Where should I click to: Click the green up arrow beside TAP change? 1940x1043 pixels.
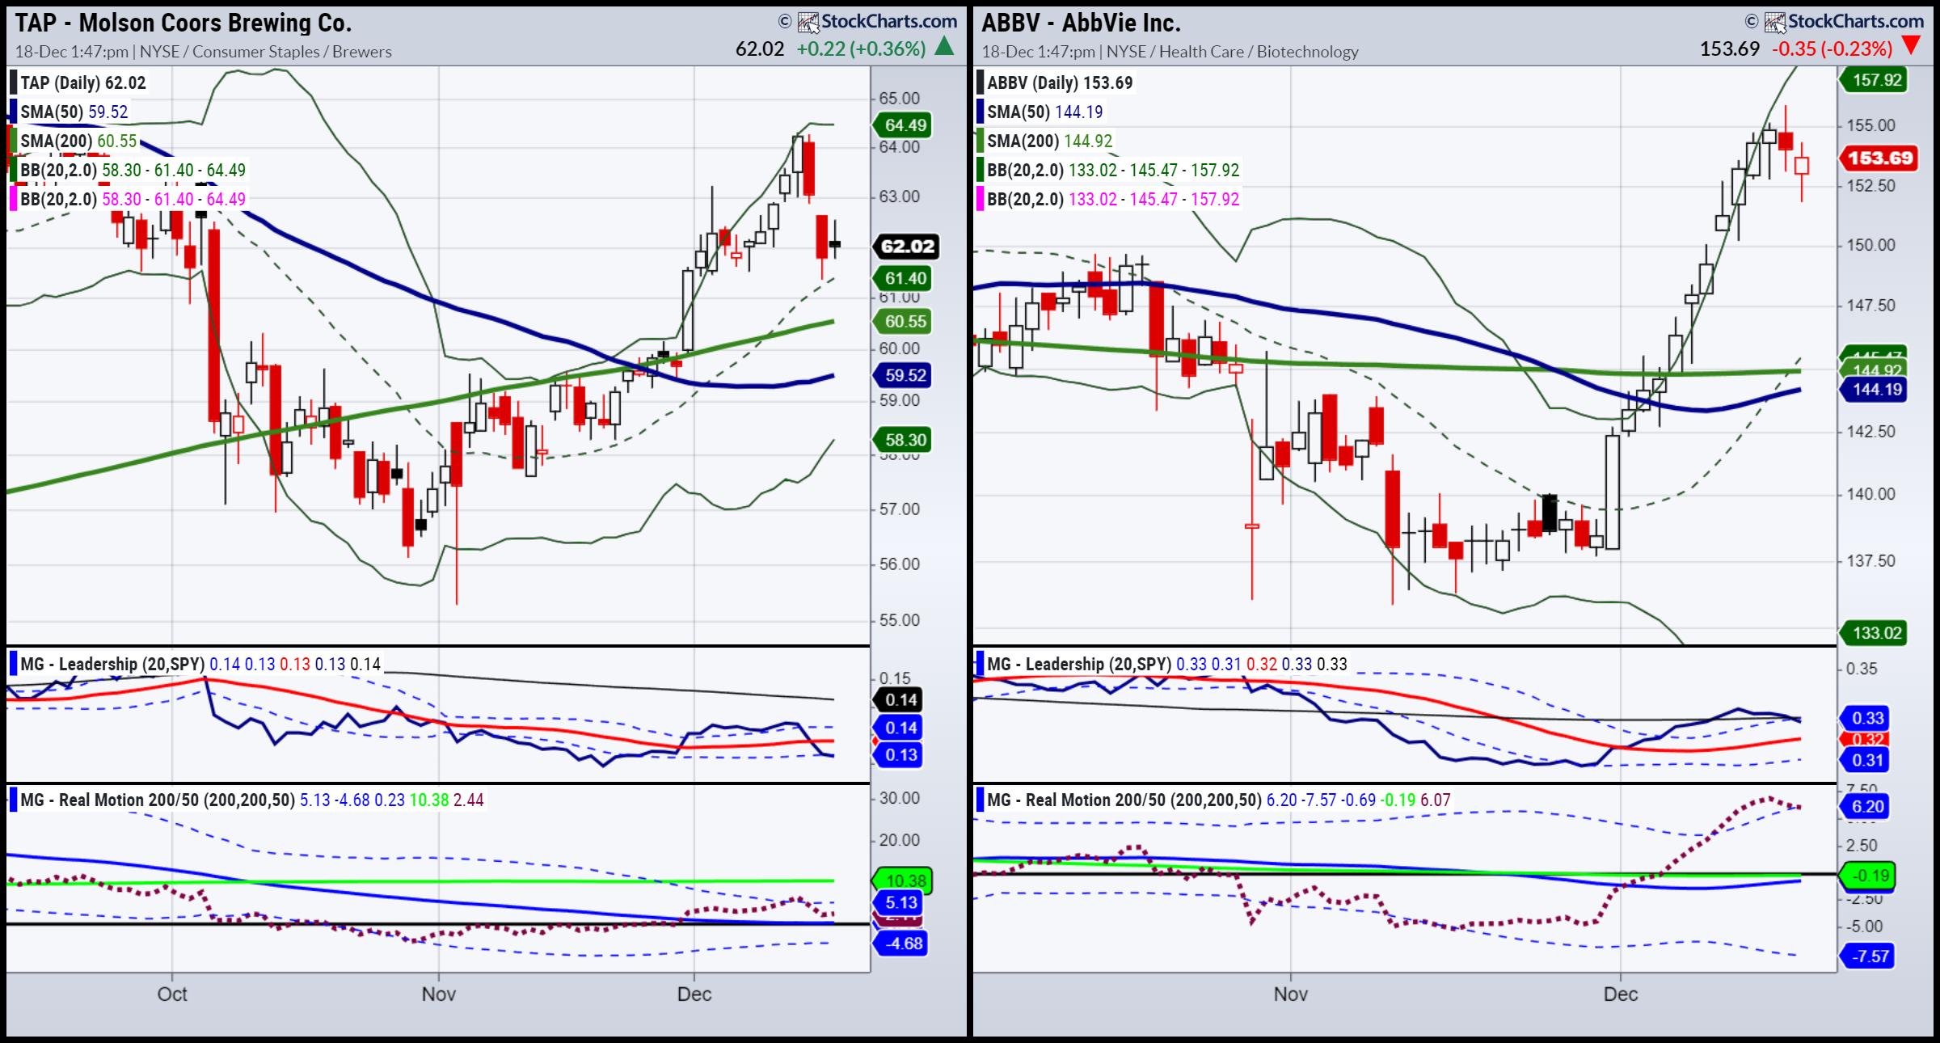pyautogui.click(x=944, y=48)
